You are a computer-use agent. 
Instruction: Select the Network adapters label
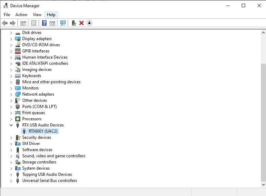38,94
